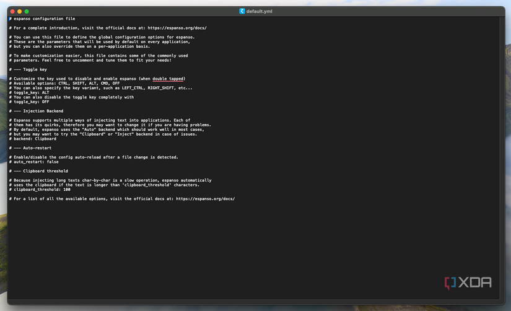Image resolution: width=511 pixels, height=311 pixels.
Task: Click the default.yml file icon in title bar
Action: point(242,11)
